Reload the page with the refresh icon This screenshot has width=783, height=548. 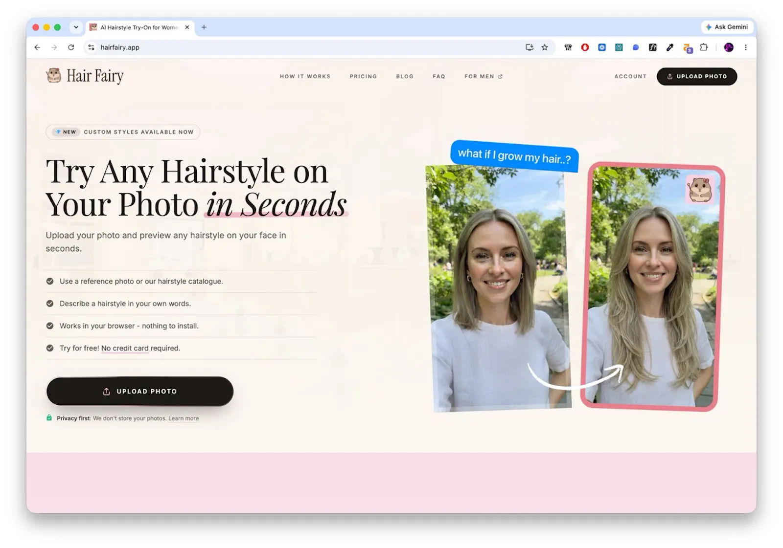(x=71, y=47)
